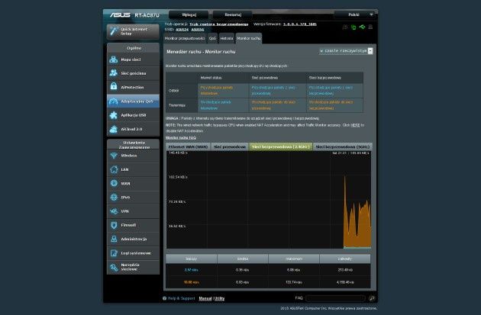The height and width of the screenshot is (315, 481).
Task: Click 'maksimum' column header in stats table
Action: 294,259
